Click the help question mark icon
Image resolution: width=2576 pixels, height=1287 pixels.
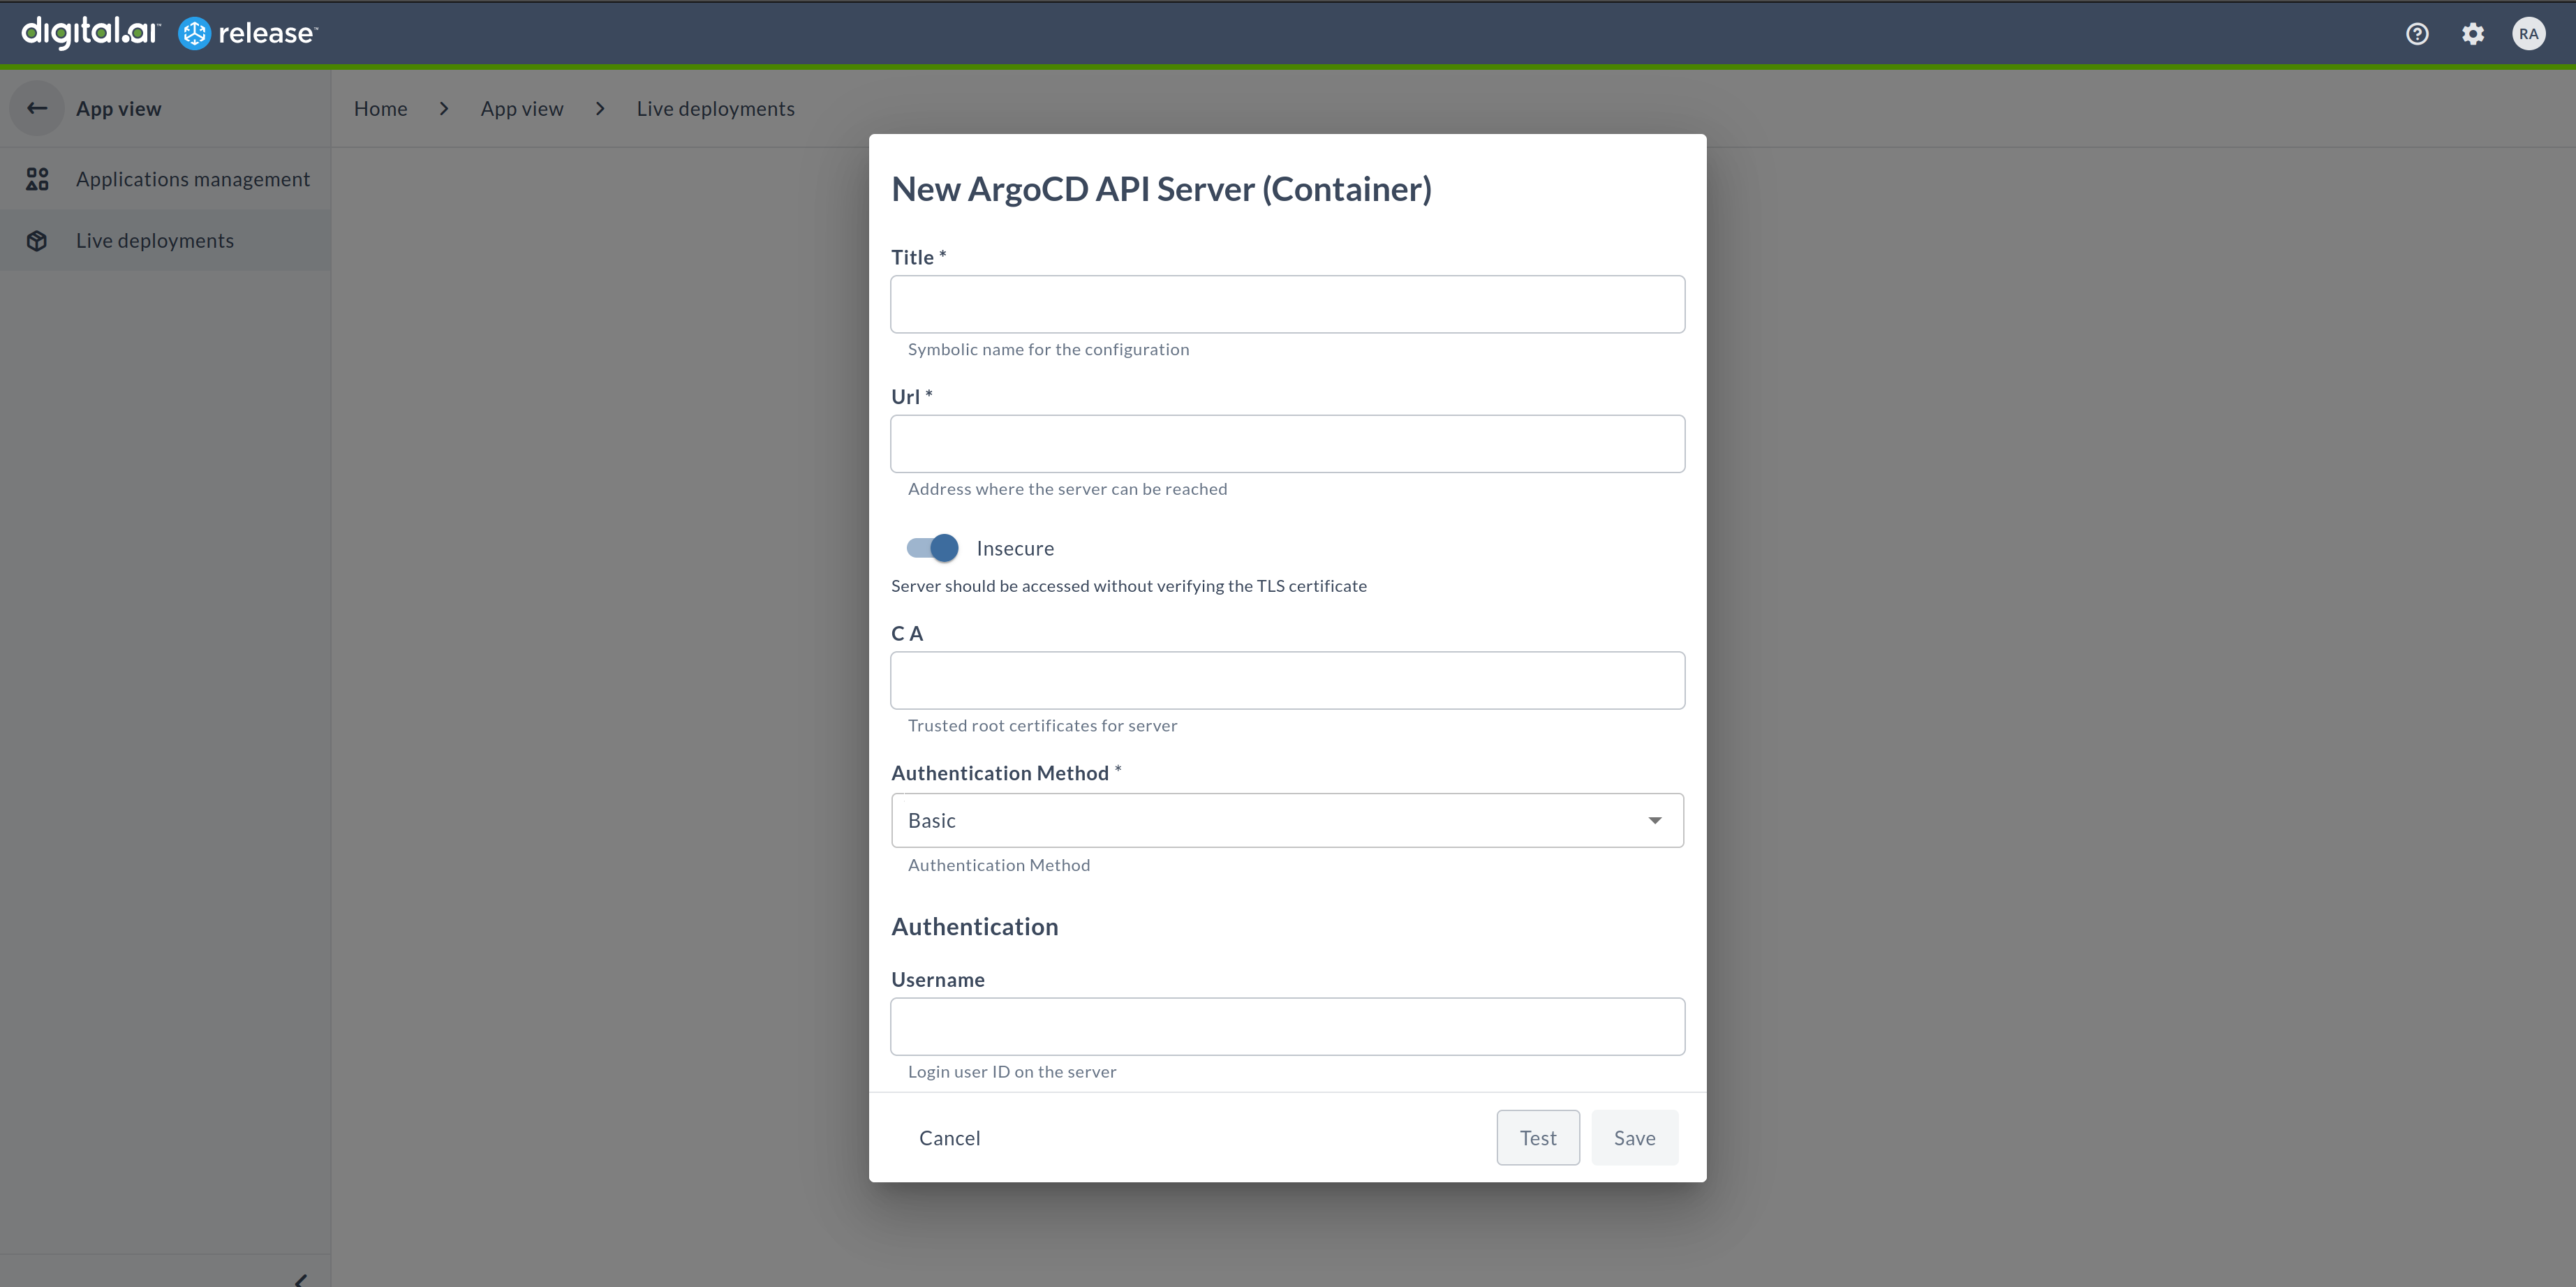click(2418, 33)
